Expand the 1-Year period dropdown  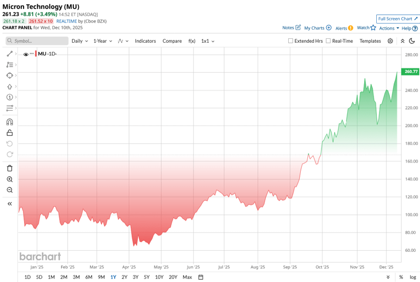click(102, 41)
